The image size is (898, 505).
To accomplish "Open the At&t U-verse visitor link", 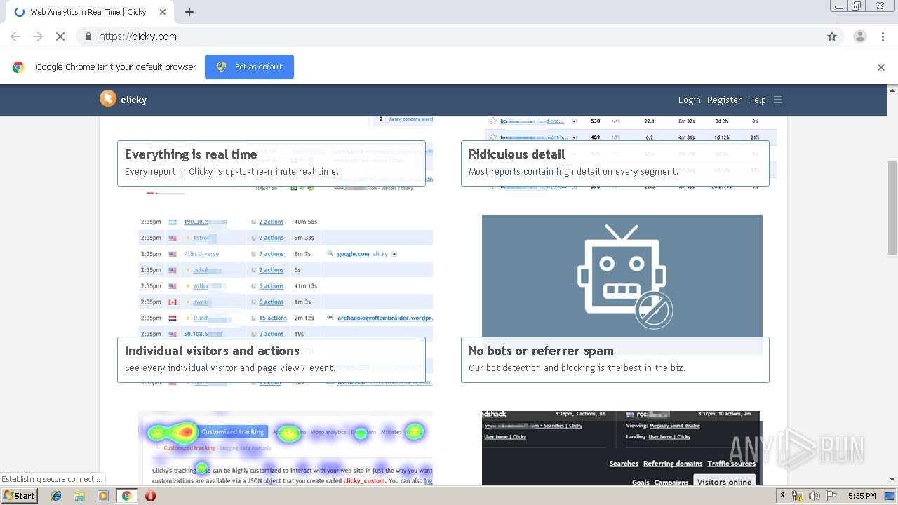I will coord(201,254).
